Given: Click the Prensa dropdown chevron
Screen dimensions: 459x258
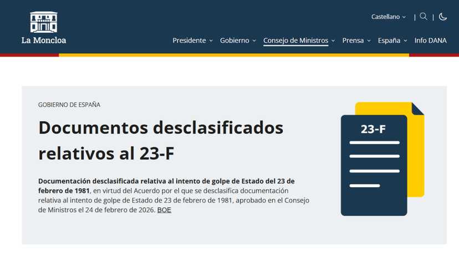Looking at the screenshot, I should coord(369,41).
